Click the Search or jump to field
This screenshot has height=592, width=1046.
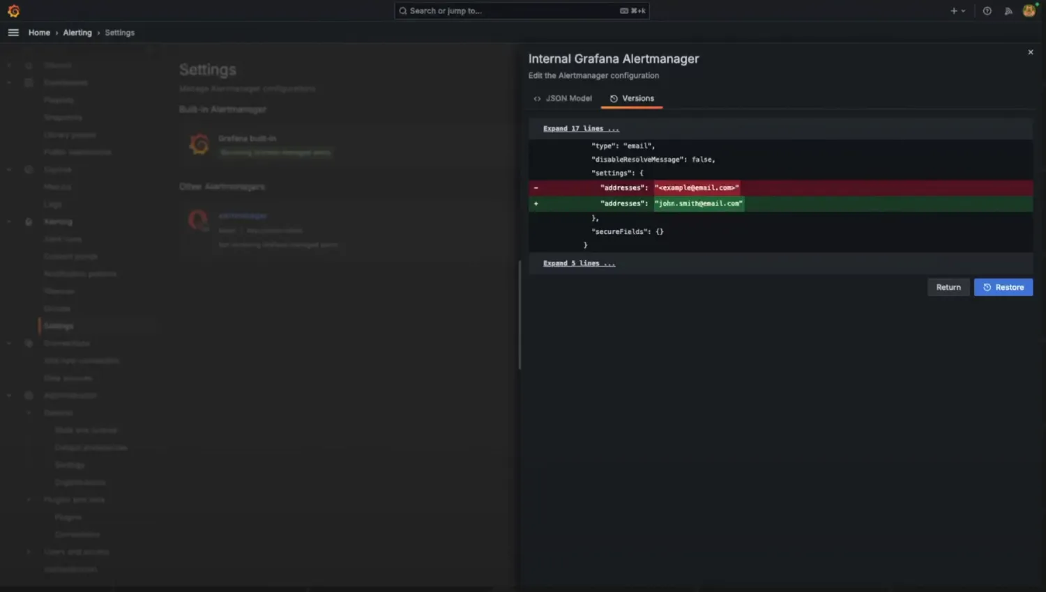coord(522,10)
